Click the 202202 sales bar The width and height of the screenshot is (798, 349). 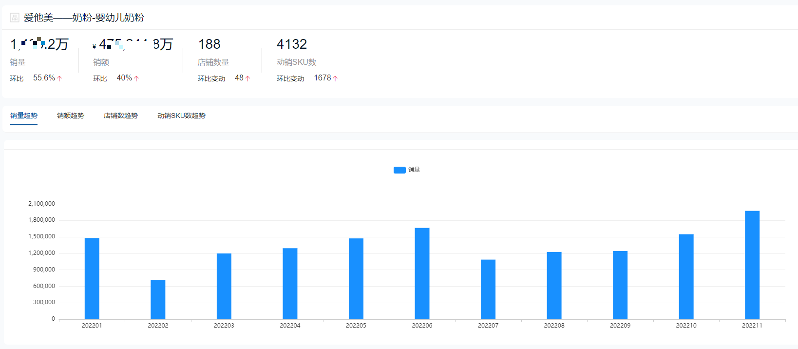pyautogui.click(x=158, y=299)
